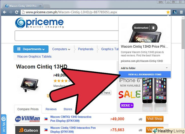The height and width of the screenshot is (134, 185).
Task: Click the S extension icon in toolbar
Action: [175, 12]
